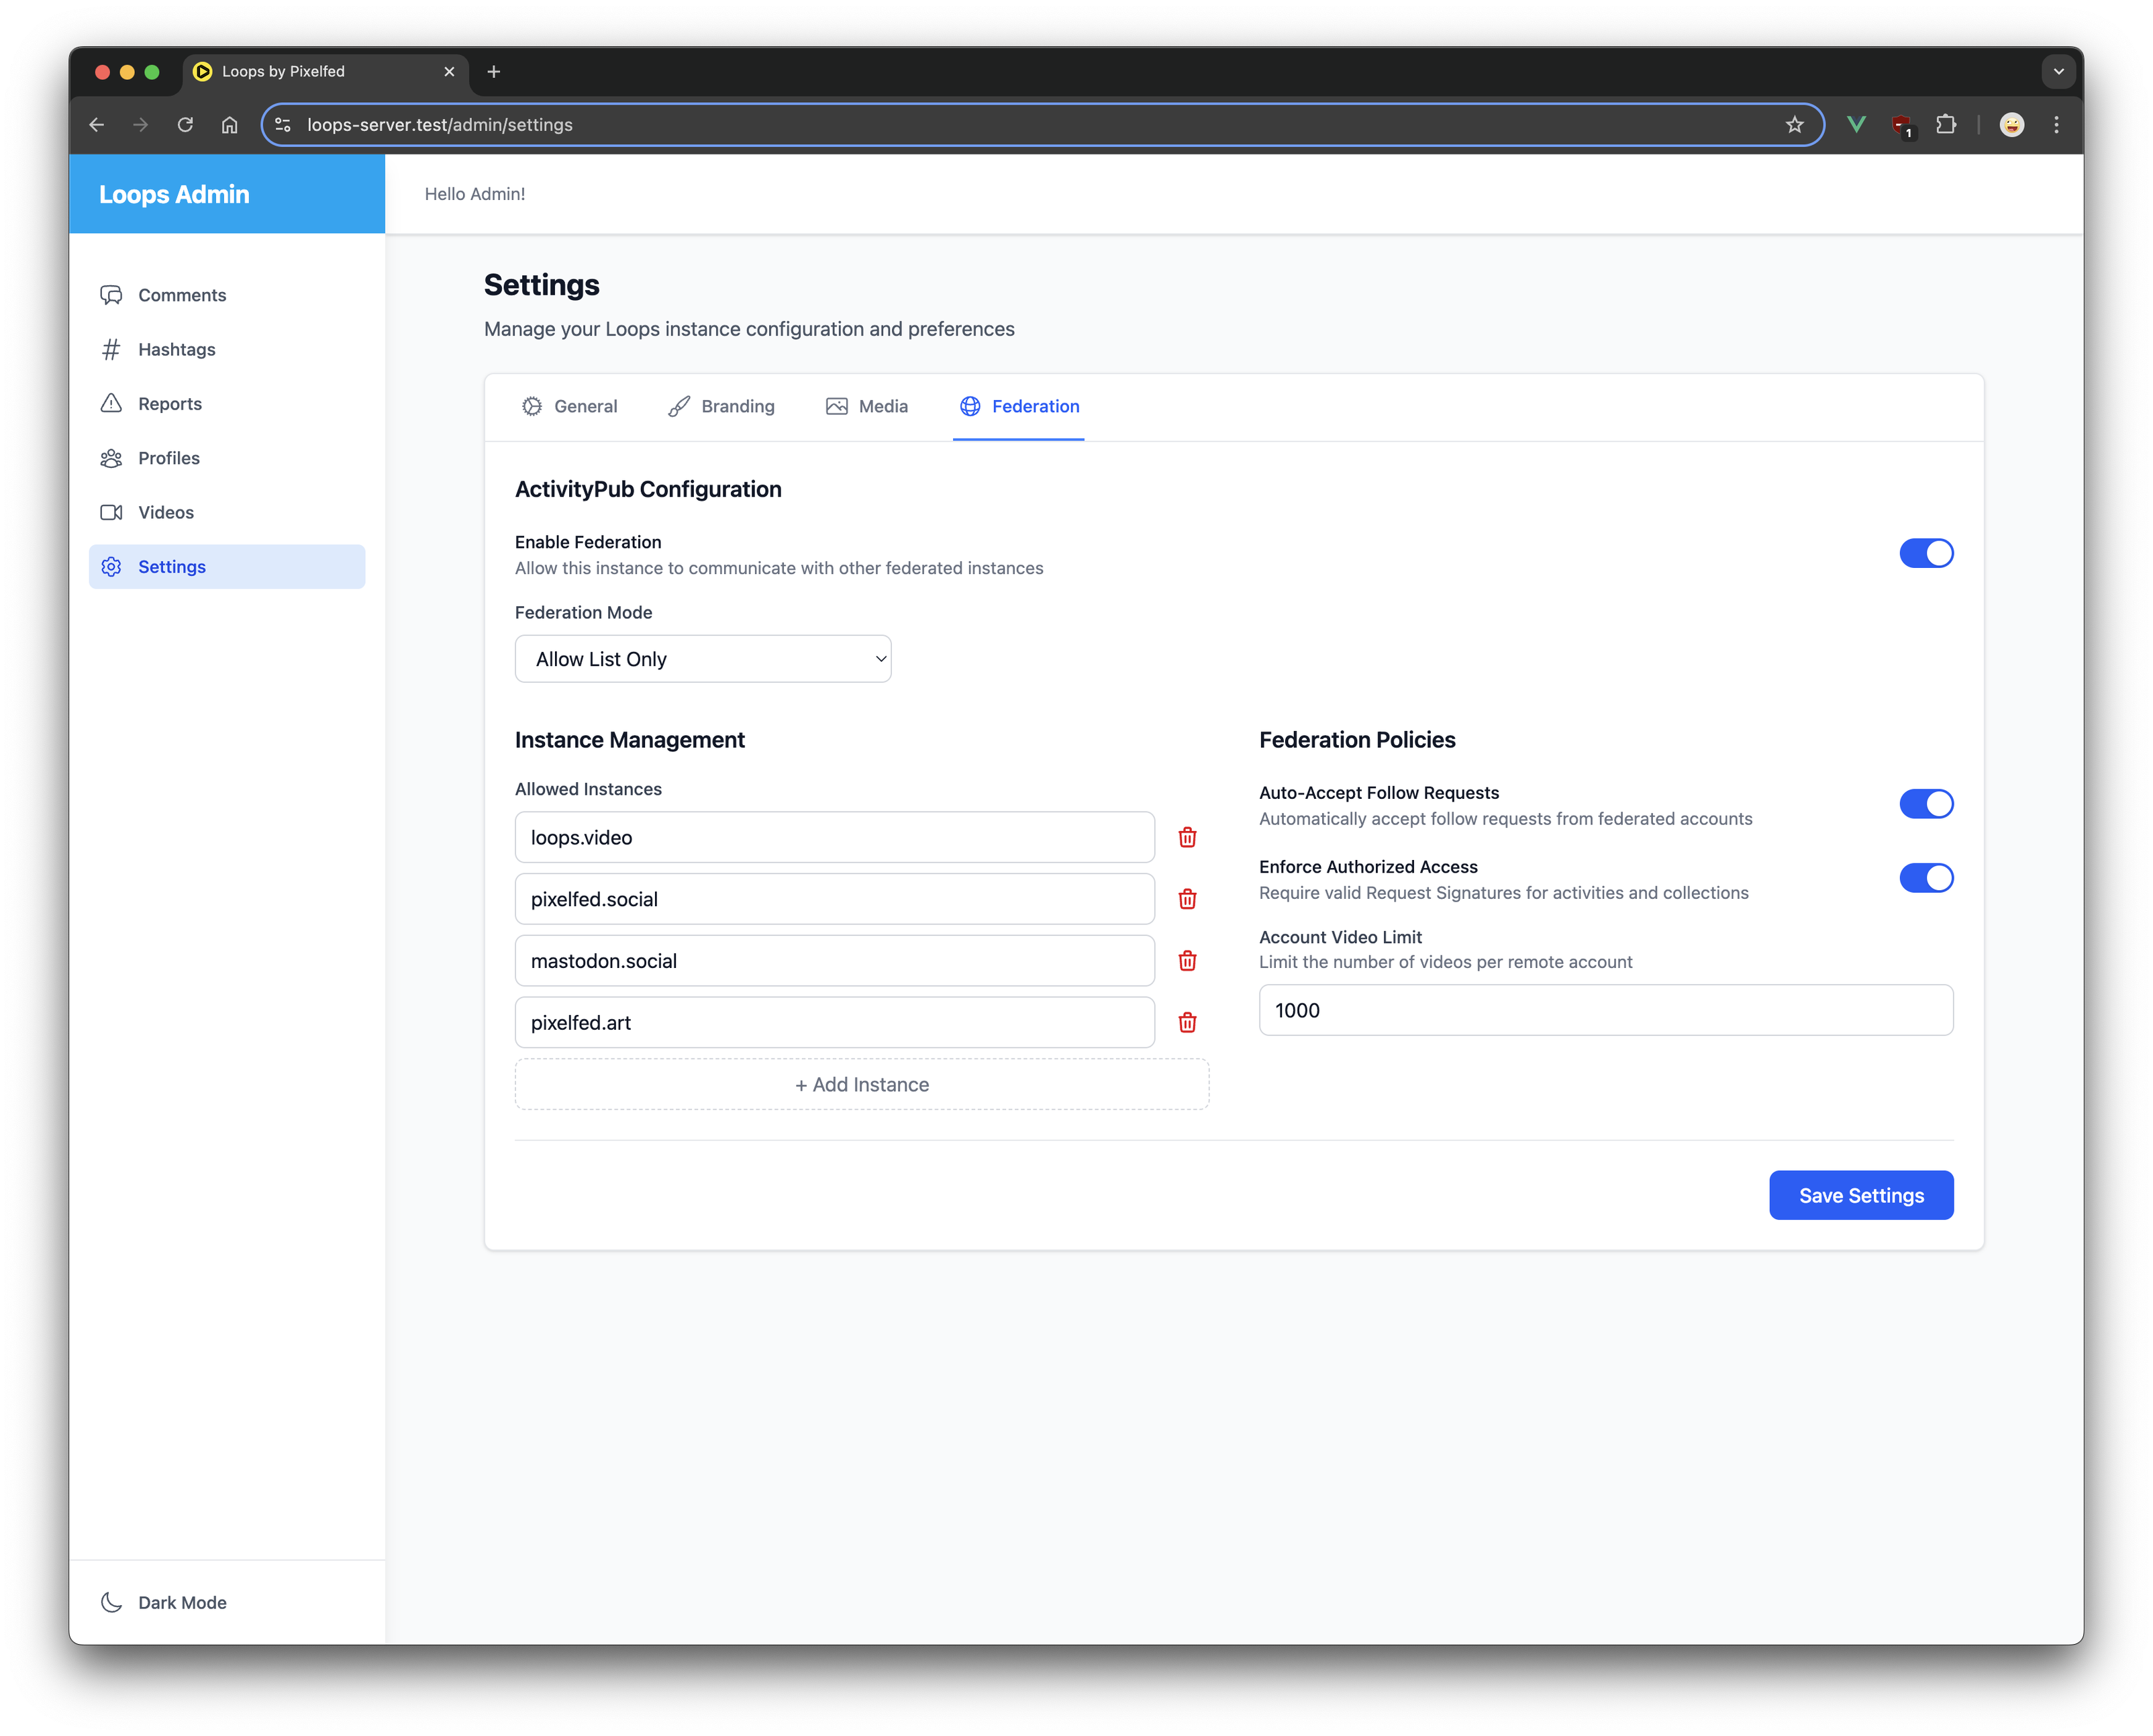Go to browser home page
This screenshot has width=2153, height=1736.
(x=230, y=125)
